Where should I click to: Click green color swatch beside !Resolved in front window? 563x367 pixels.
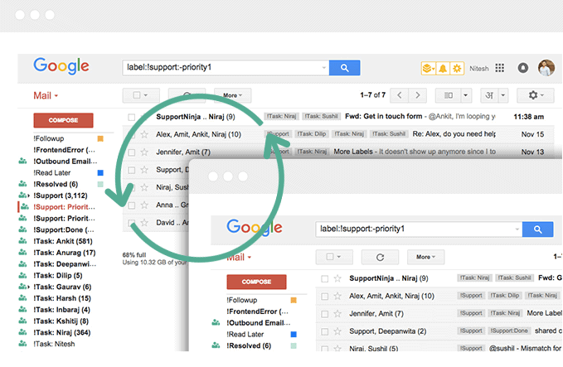tap(294, 345)
